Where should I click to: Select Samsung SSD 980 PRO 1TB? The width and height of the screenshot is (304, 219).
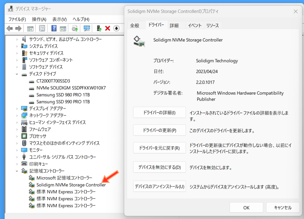(63, 95)
